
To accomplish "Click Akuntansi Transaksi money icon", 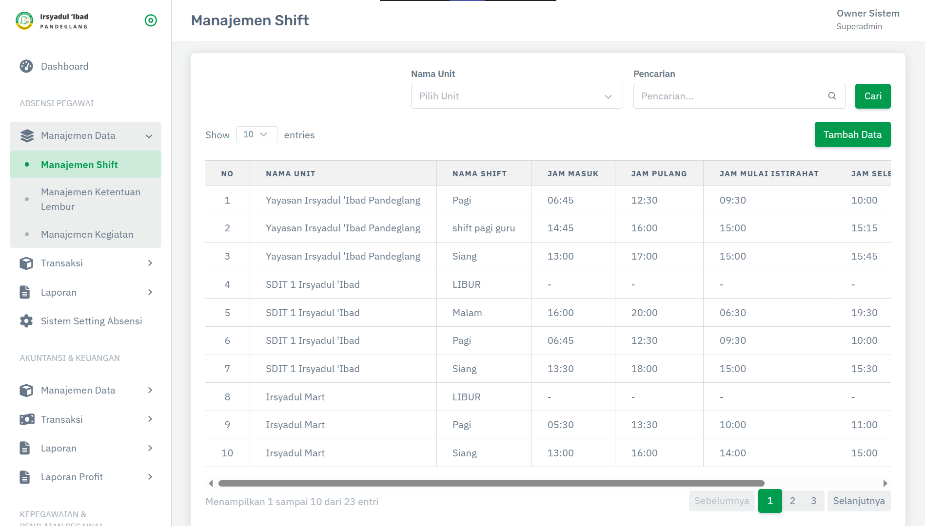I will click(27, 419).
